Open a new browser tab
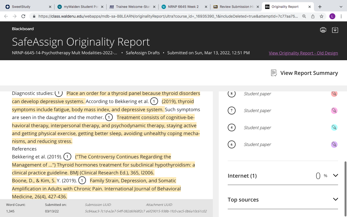347x217 pixels. pyautogui.click(x=320, y=7)
